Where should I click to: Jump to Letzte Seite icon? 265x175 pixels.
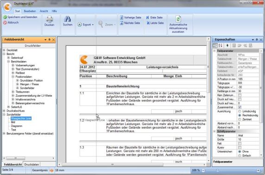coord(148,23)
